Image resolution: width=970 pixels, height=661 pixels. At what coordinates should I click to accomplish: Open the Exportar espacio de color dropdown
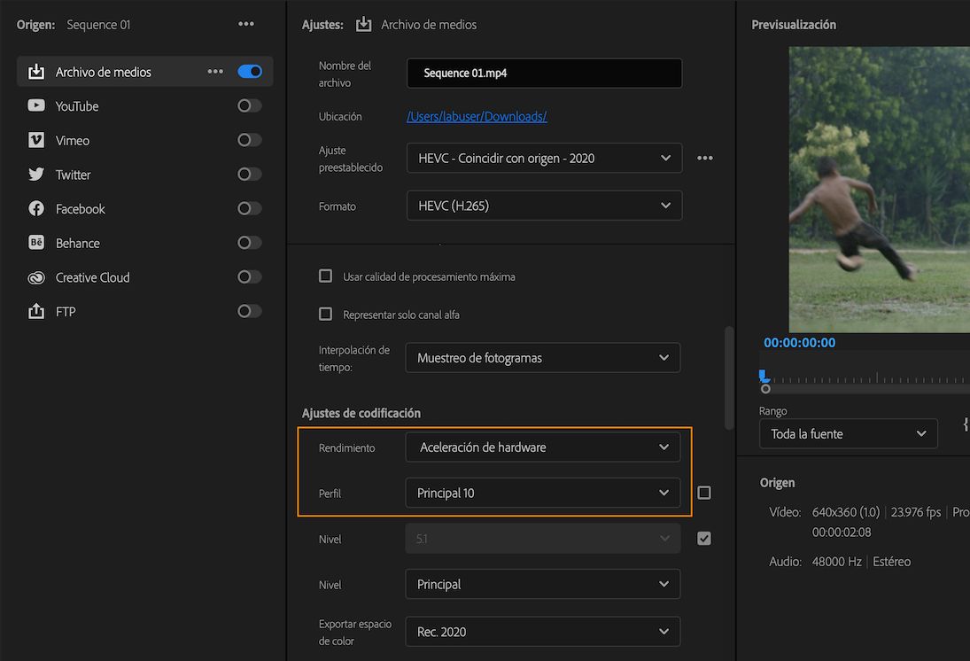(543, 631)
